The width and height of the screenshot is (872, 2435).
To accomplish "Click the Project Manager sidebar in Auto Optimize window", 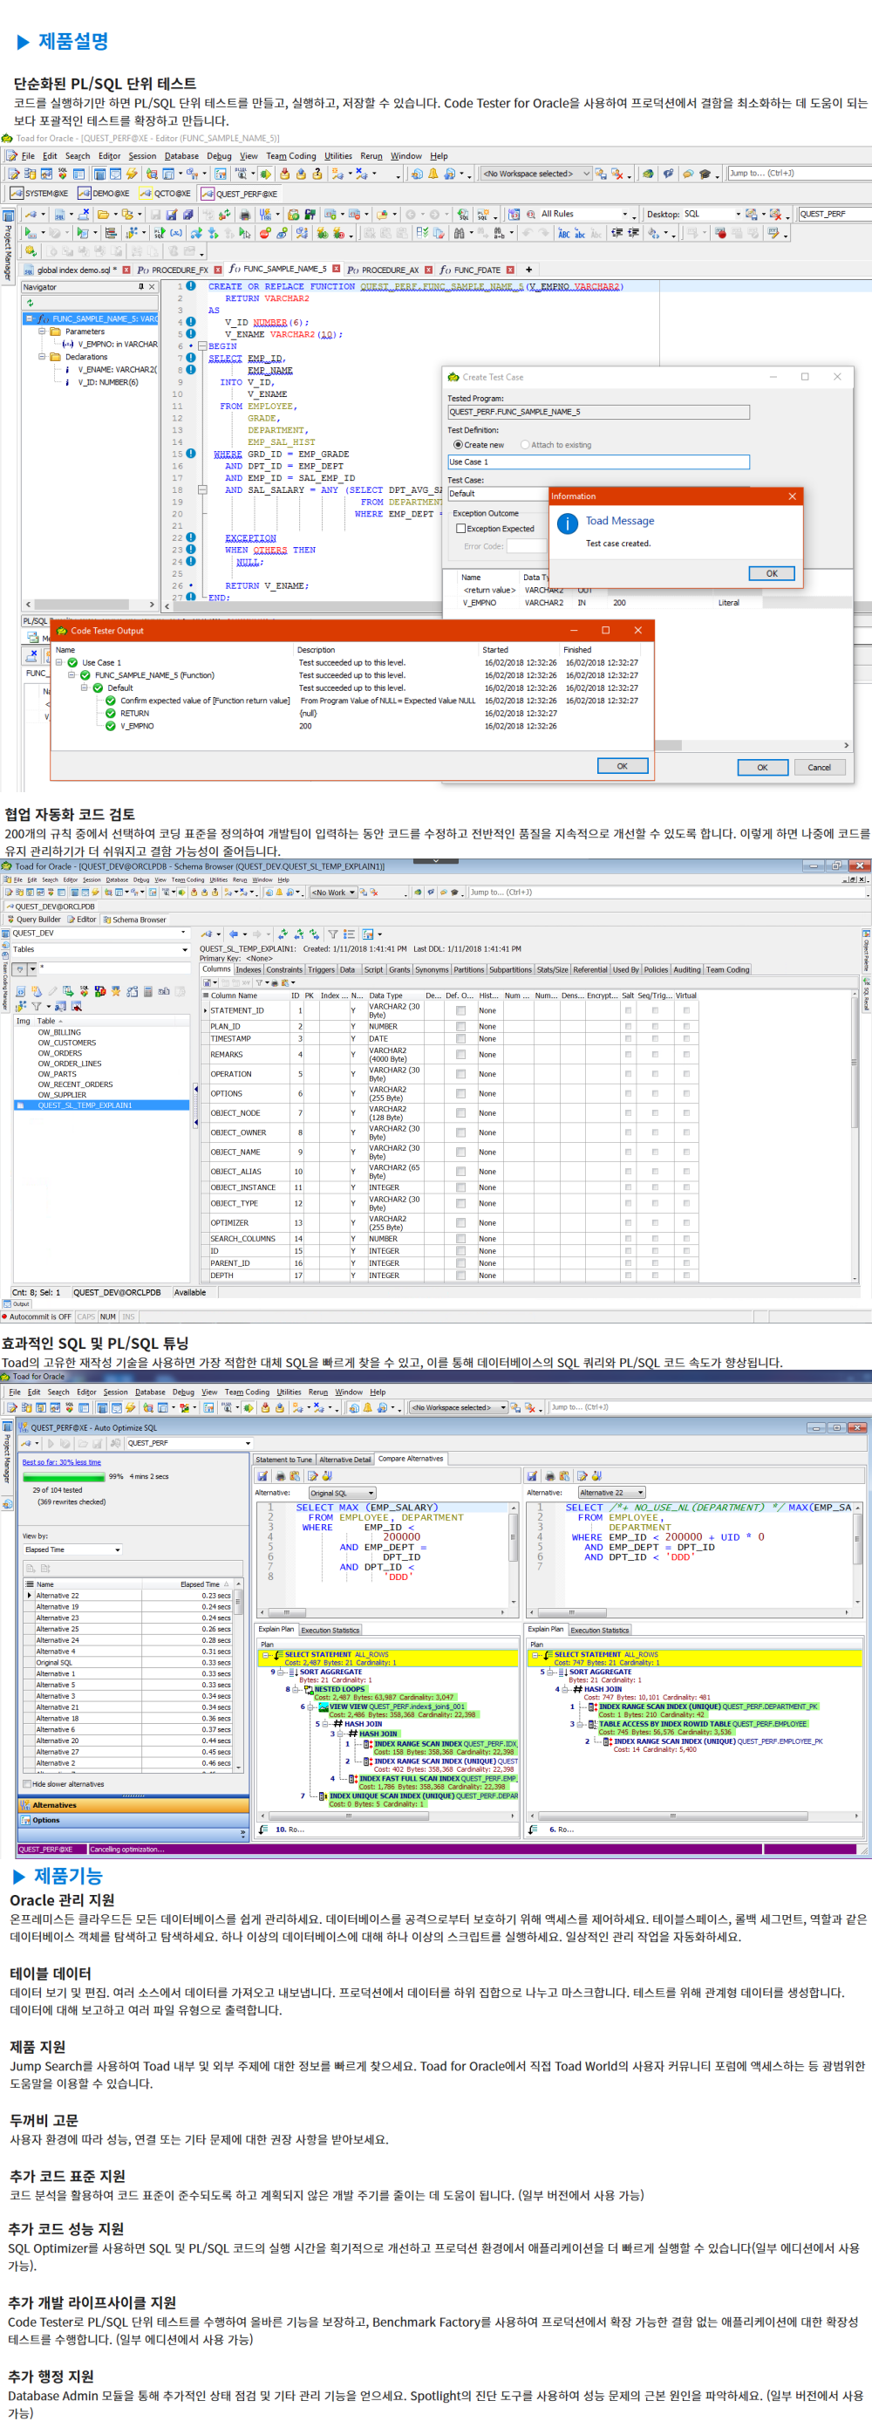I will click(x=7, y=1452).
